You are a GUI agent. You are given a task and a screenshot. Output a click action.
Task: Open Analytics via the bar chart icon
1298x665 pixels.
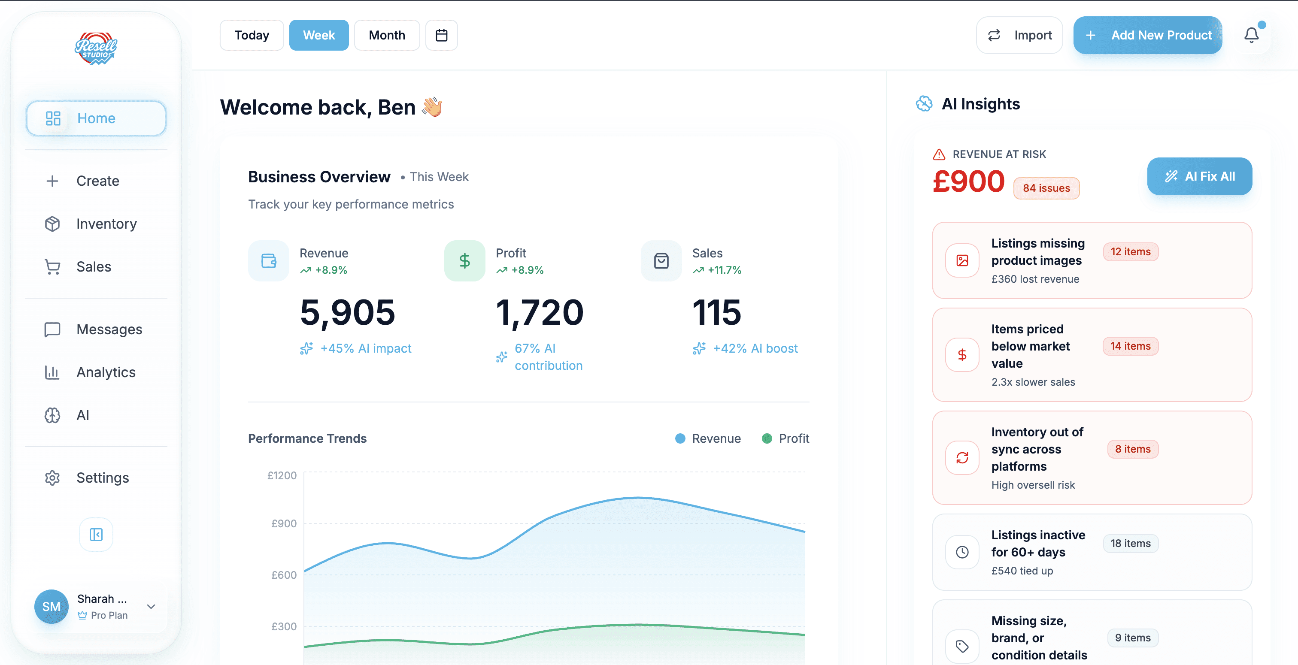pyautogui.click(x=52, y=372)
